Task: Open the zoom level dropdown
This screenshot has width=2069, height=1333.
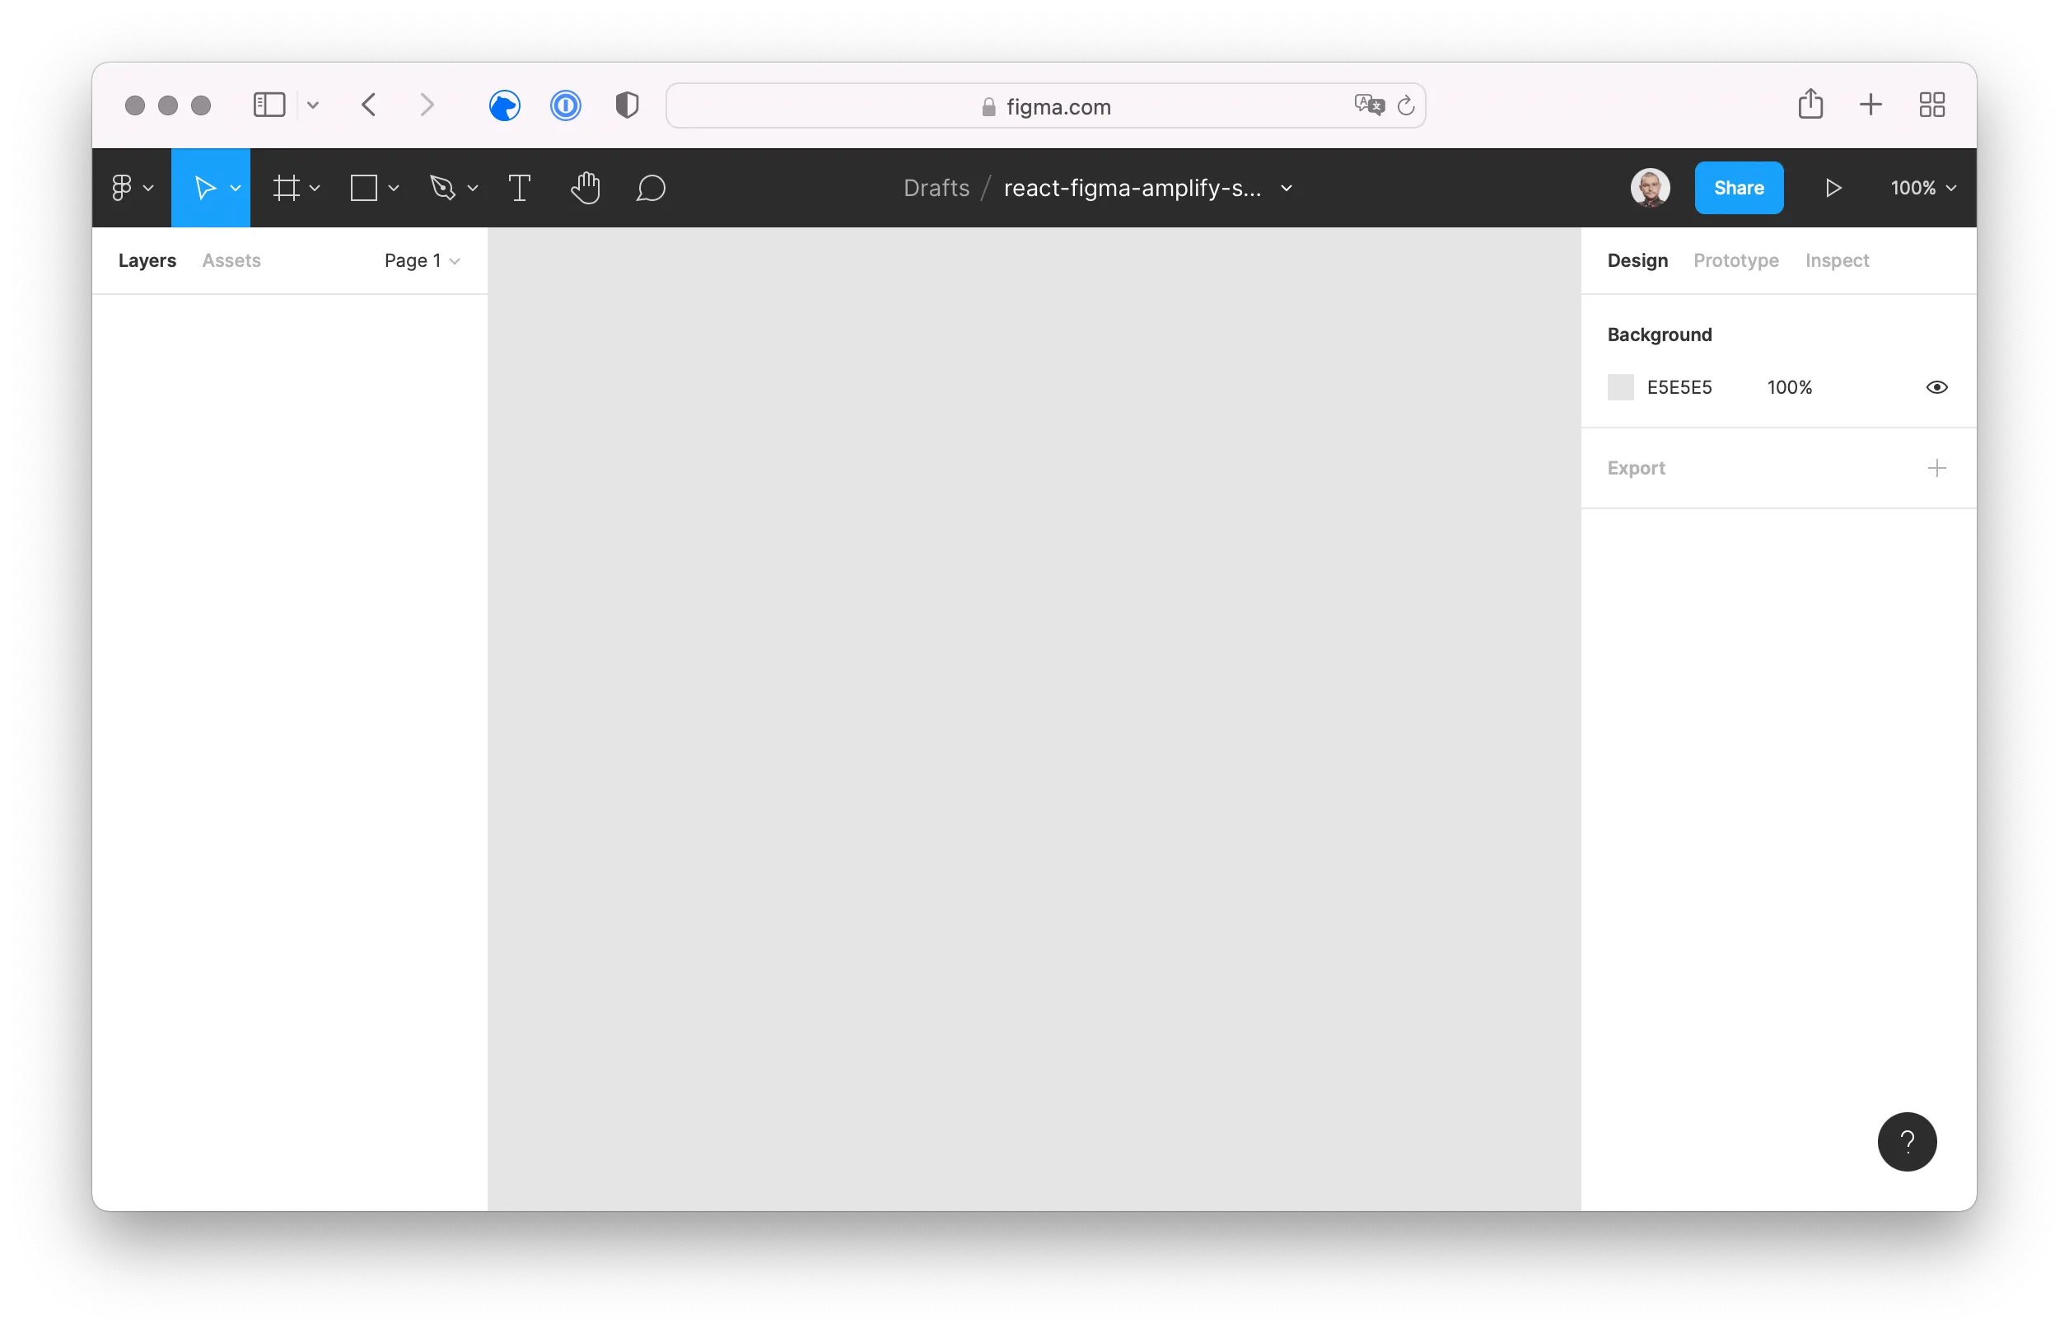Action: 1921,188
